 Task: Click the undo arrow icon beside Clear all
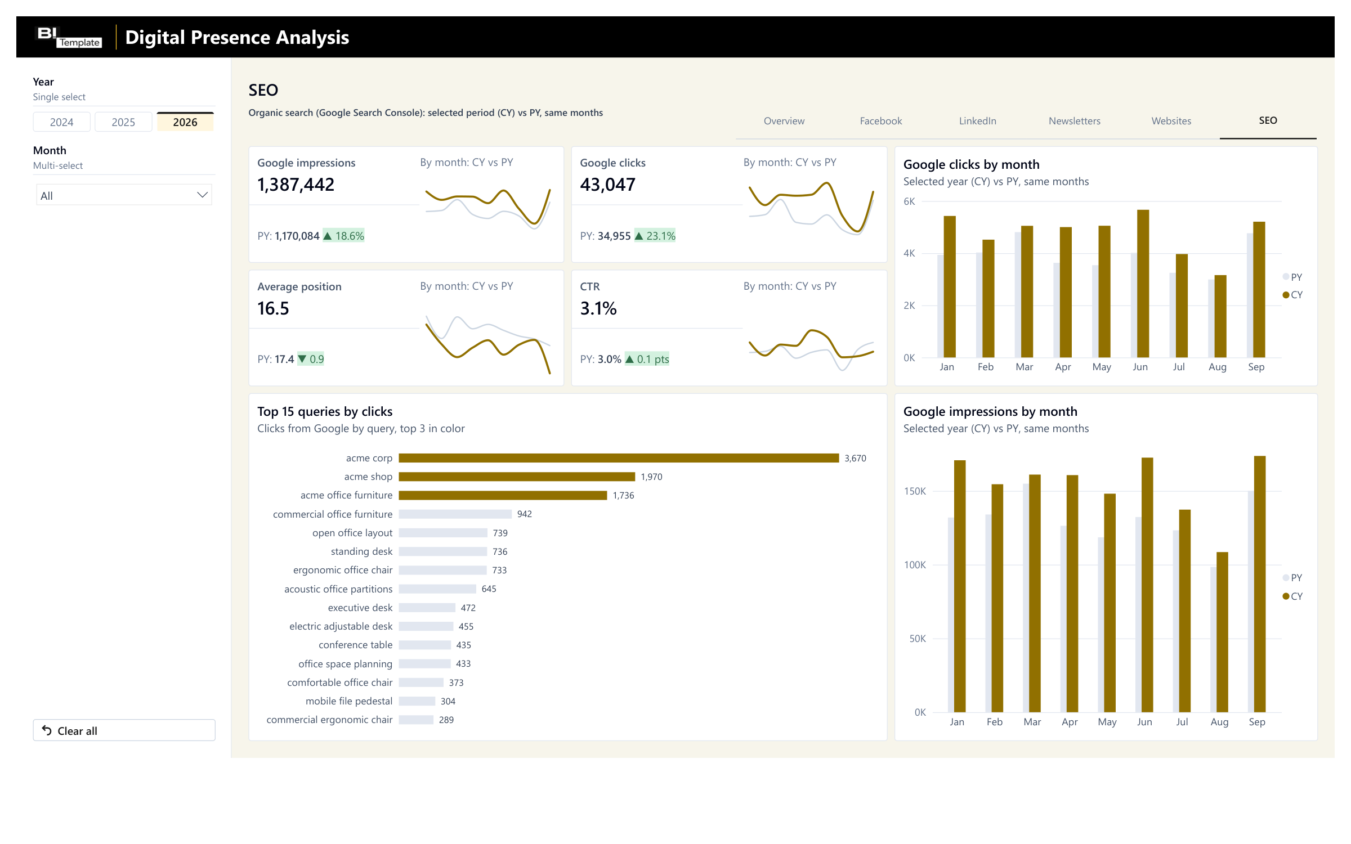tap(47, 730)
